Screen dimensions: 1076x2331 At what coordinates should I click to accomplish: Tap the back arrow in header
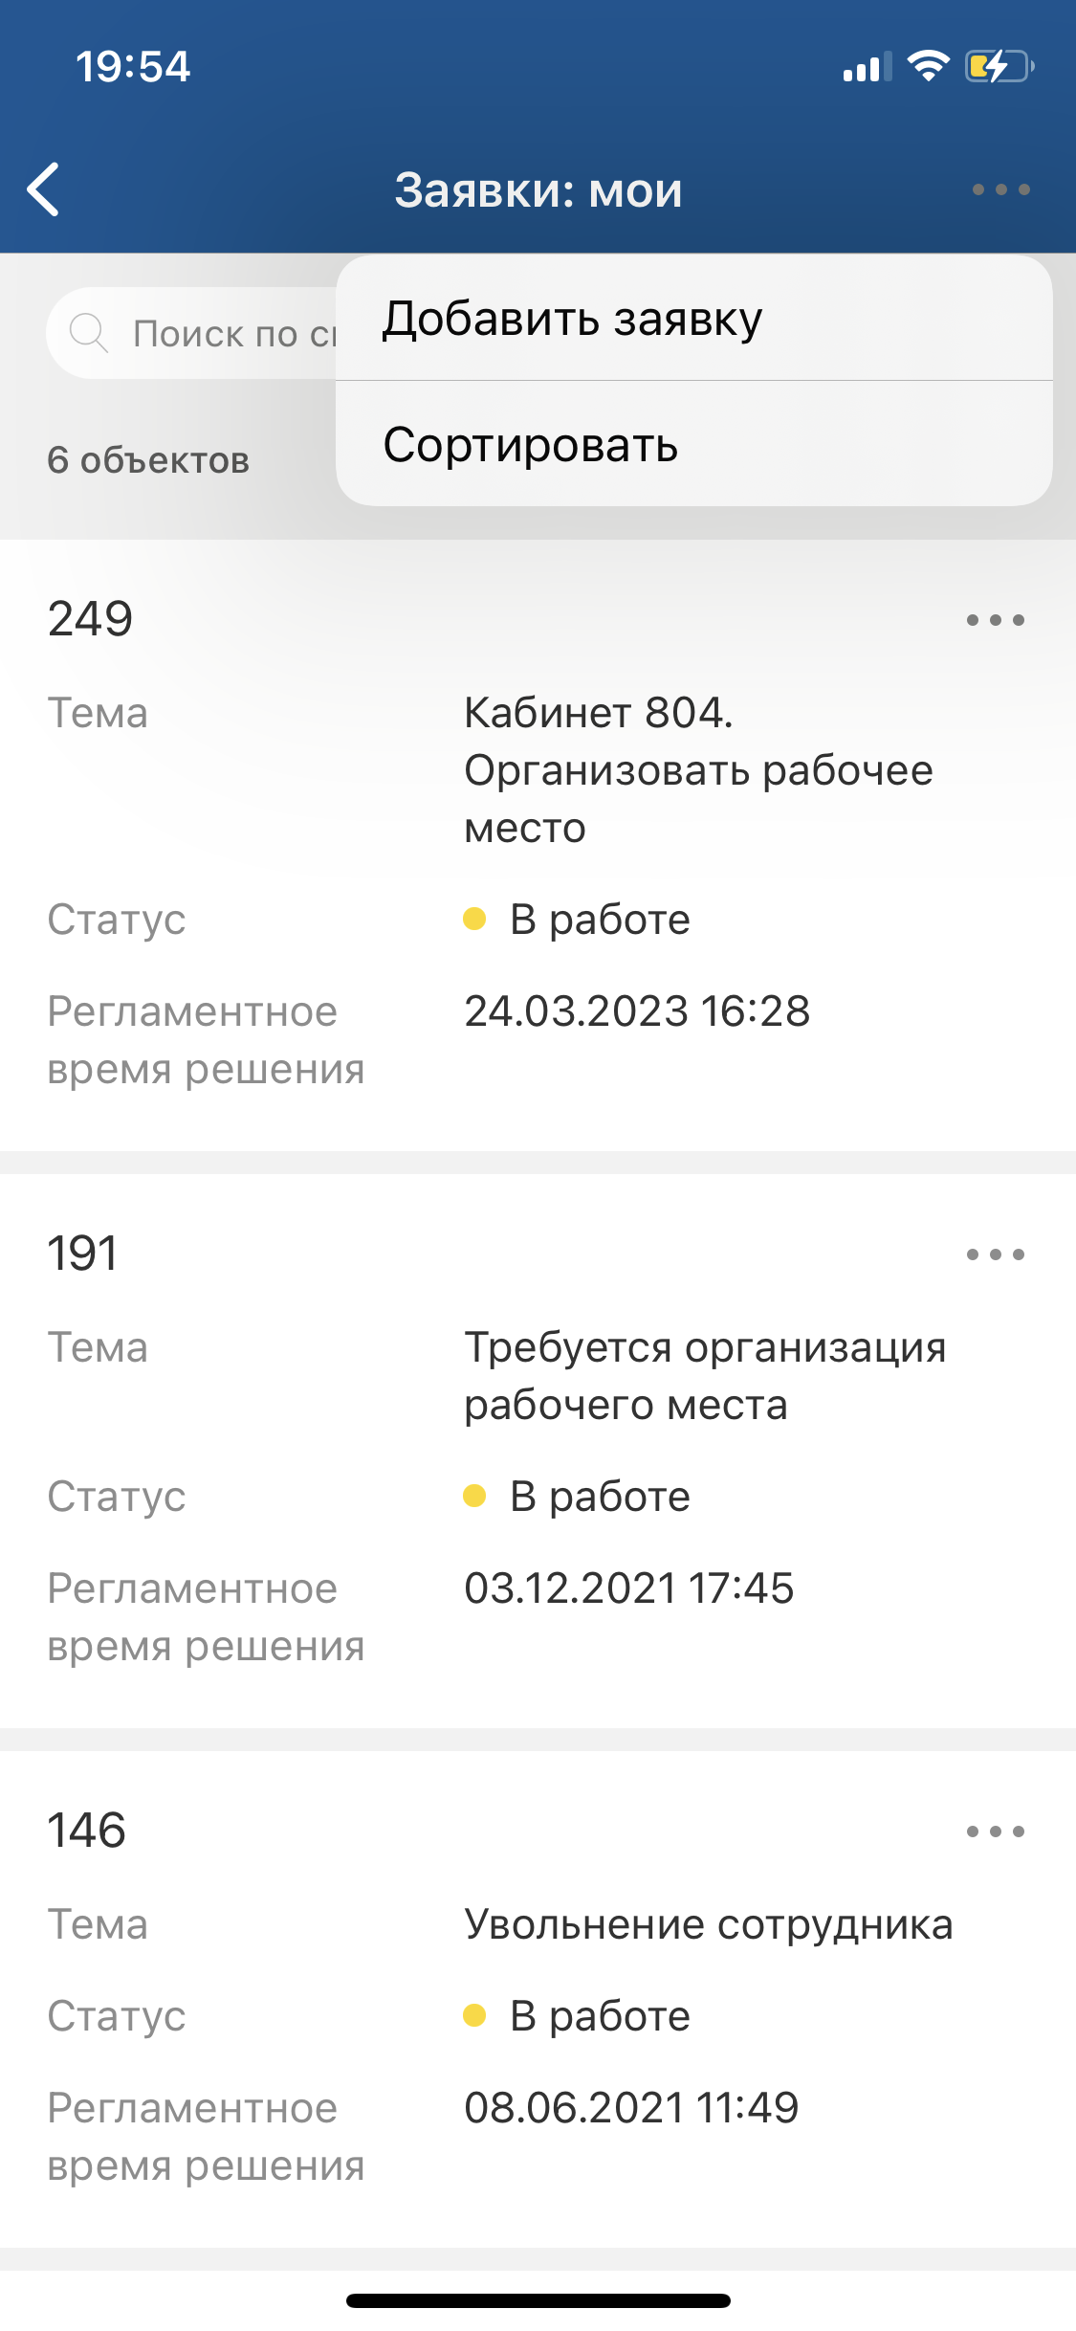tap(44, 189)
